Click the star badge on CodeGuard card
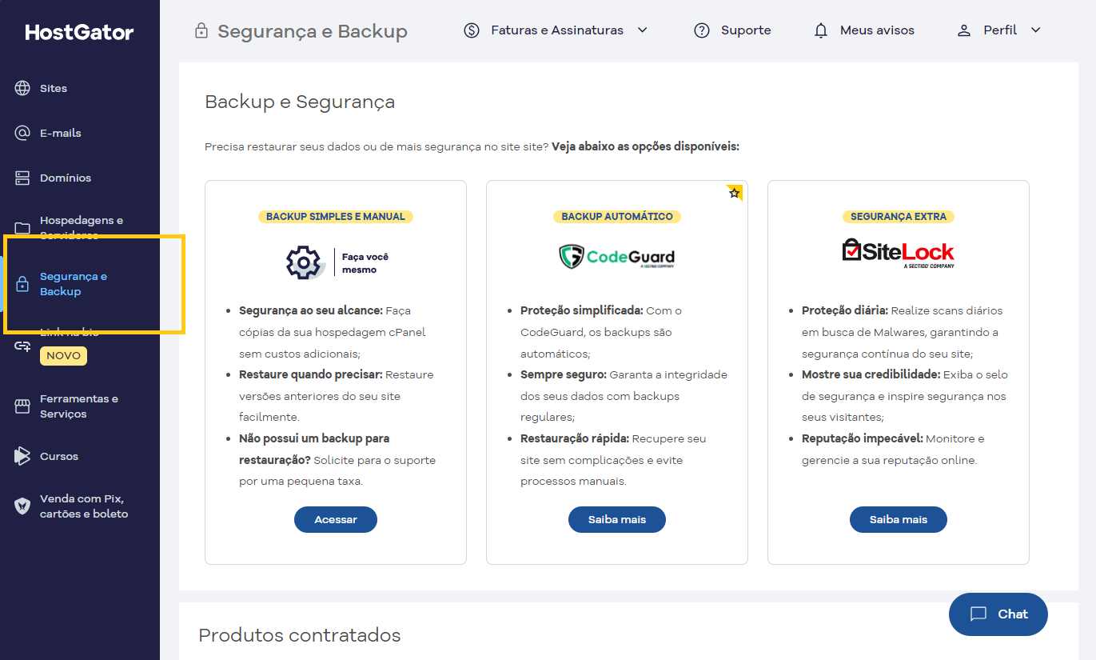 tap(735, 193)
